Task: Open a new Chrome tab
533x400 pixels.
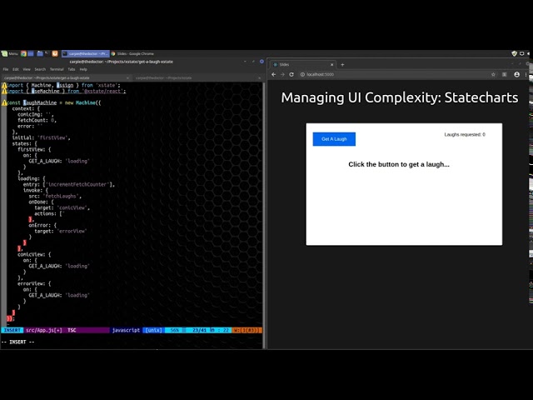Action: click(x=342, y=65)
